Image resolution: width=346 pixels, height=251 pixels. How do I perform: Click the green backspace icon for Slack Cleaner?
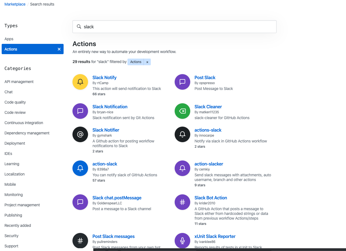pos(182,111)
